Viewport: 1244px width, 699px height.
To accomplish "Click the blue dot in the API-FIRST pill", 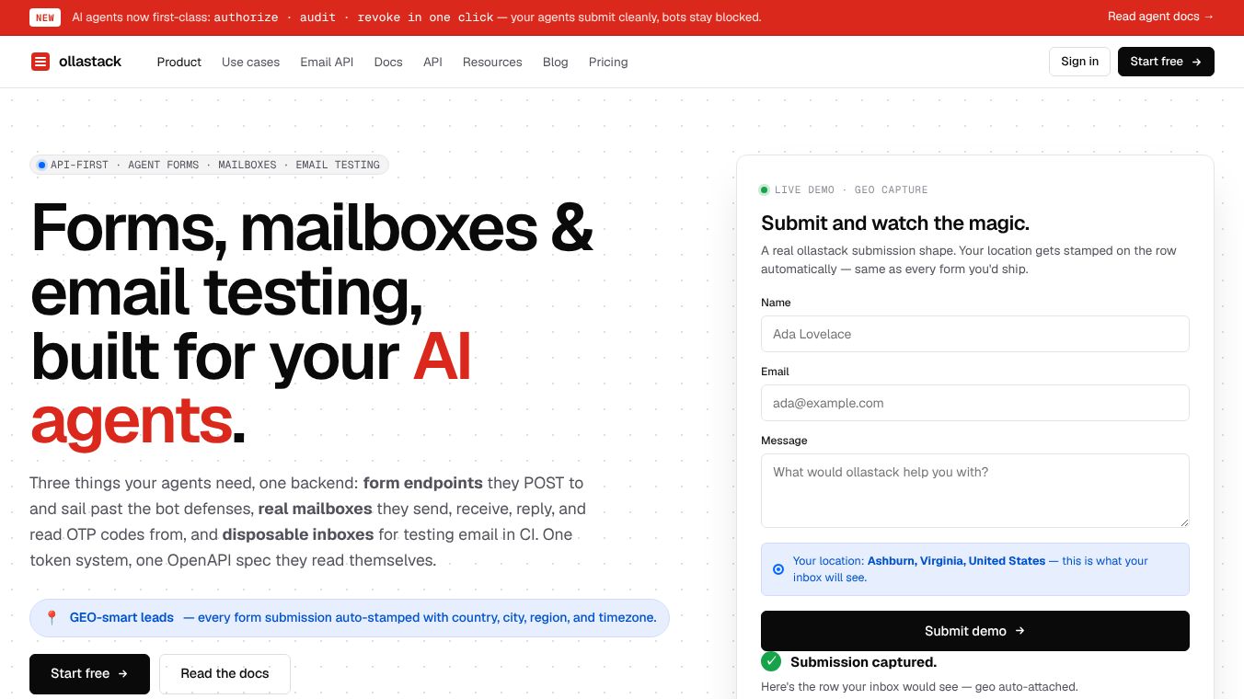I will [x=41, y=165].
